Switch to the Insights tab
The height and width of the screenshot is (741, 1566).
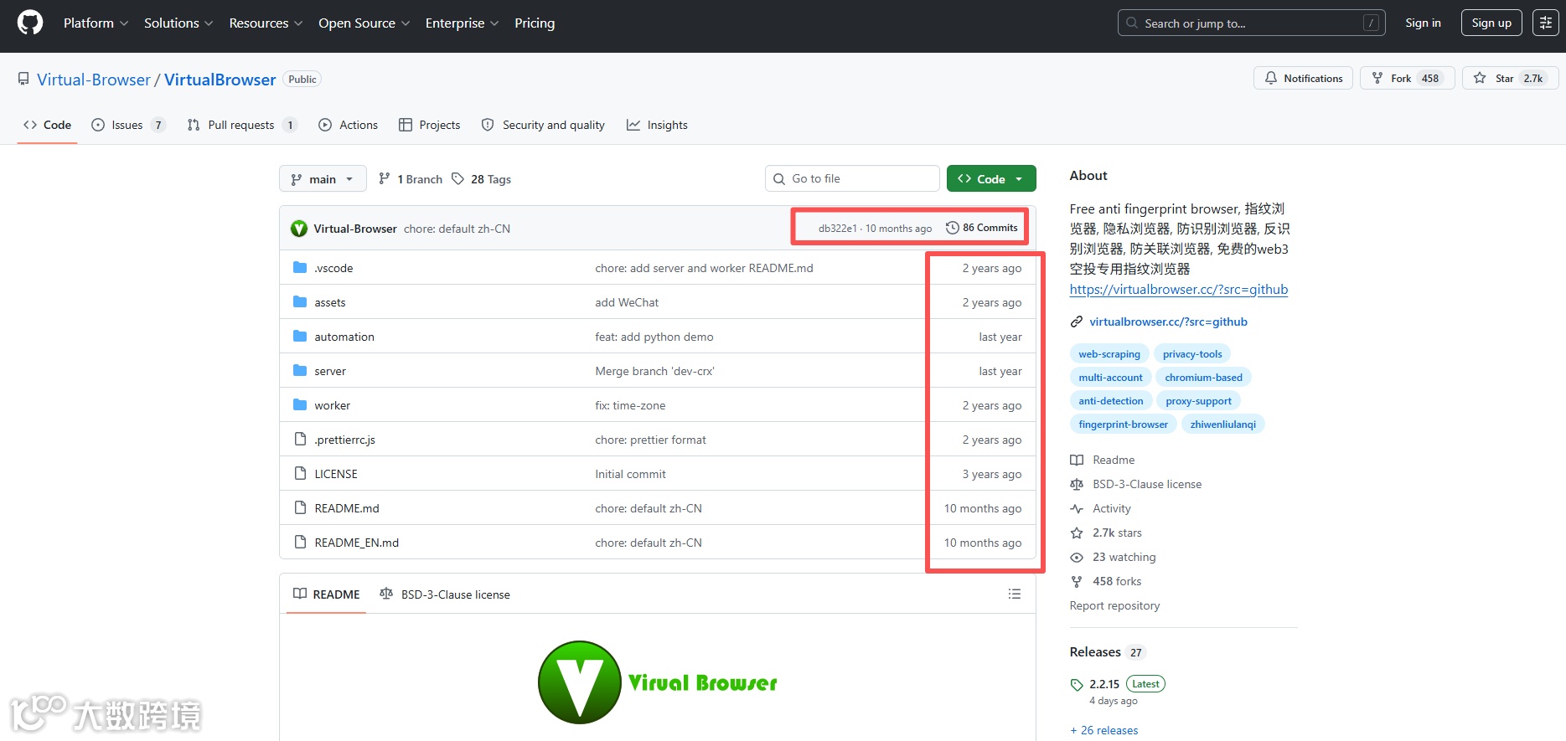[658, 125]
